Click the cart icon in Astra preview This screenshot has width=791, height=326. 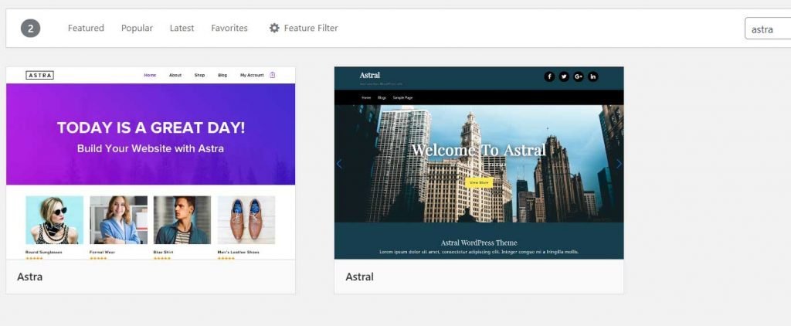coord(273,75)
